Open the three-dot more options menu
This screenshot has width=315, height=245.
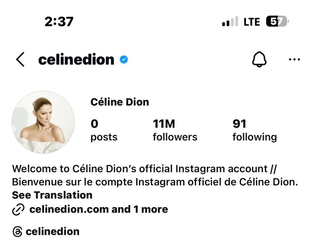294,59
